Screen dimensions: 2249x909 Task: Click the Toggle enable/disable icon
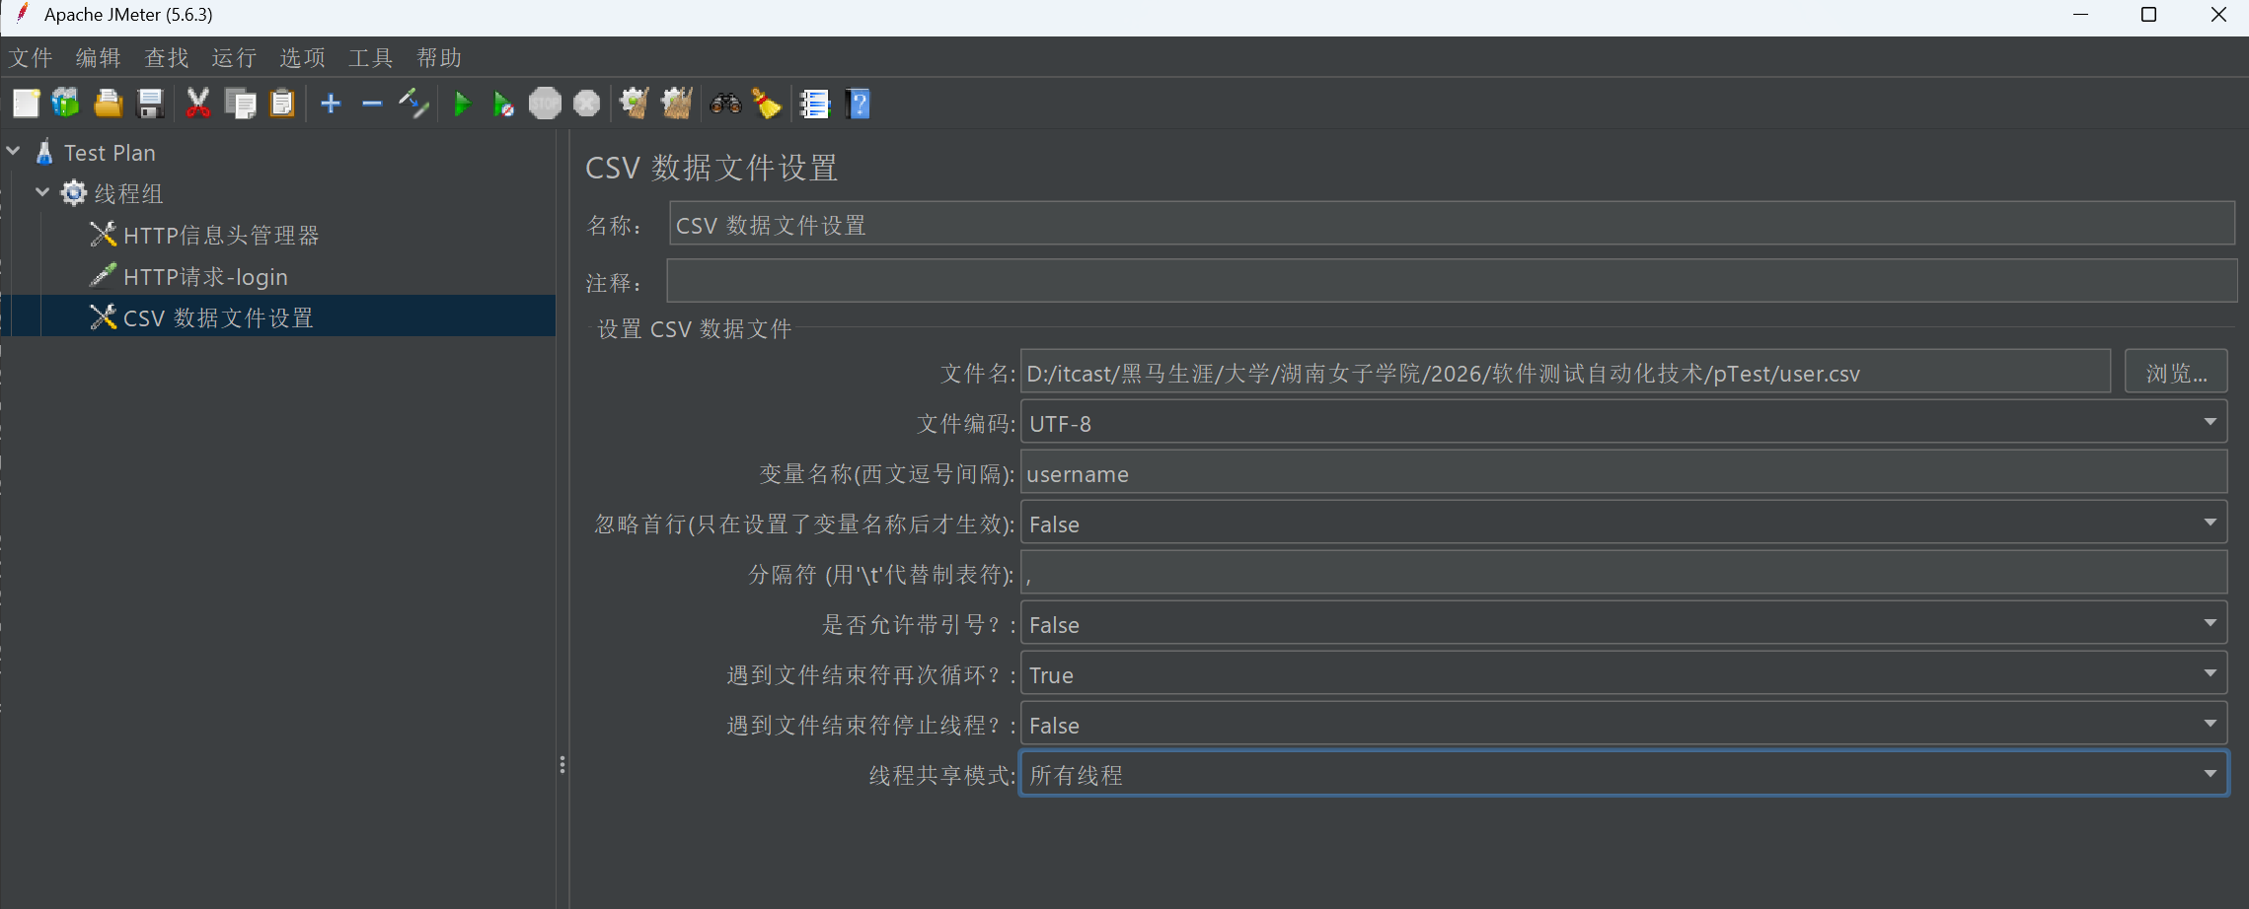[x=413, y=104]
